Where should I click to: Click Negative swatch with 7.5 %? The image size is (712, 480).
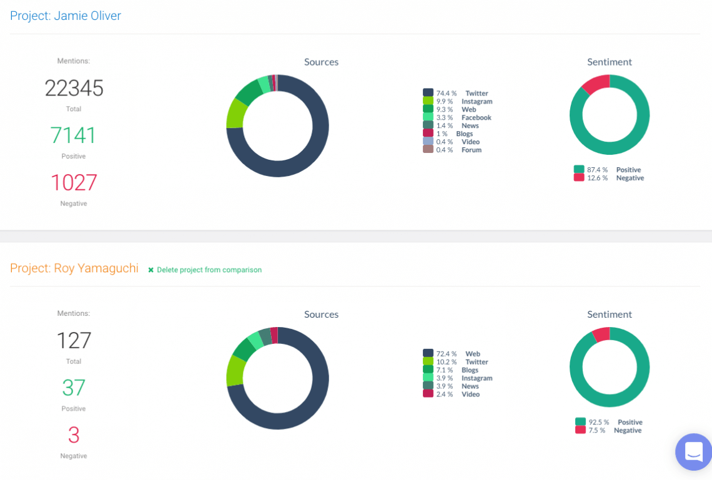pos(580,429)
